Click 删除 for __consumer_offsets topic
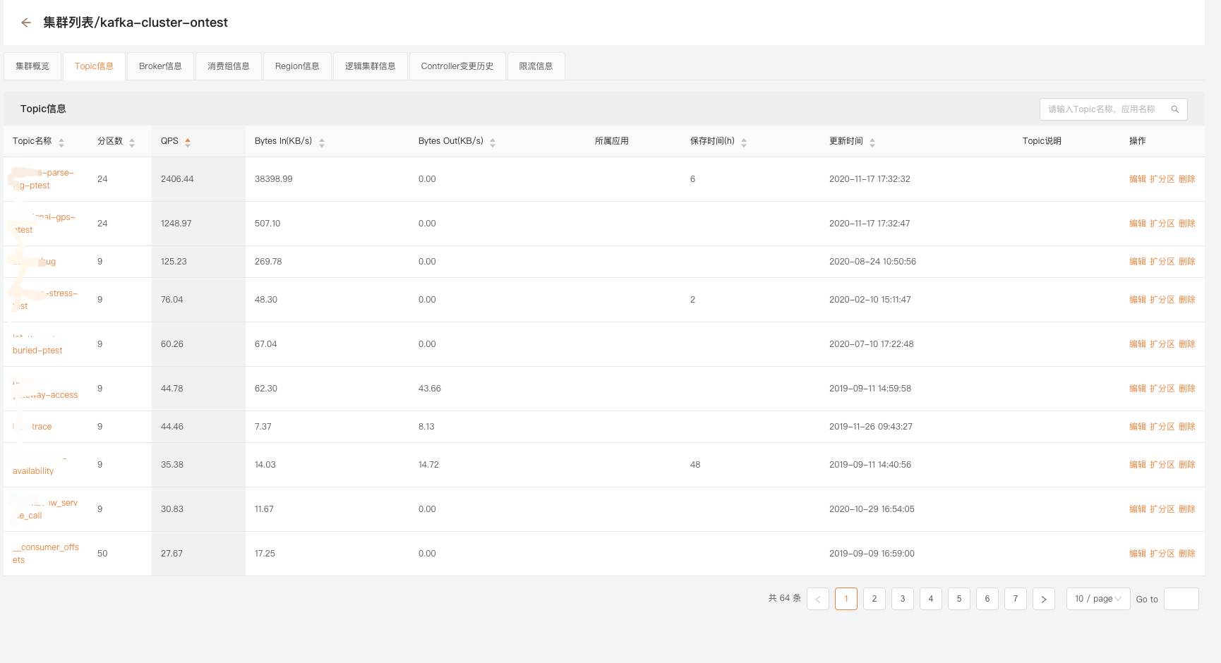Screen dimensions: 1221x663 click(1187, 554)
